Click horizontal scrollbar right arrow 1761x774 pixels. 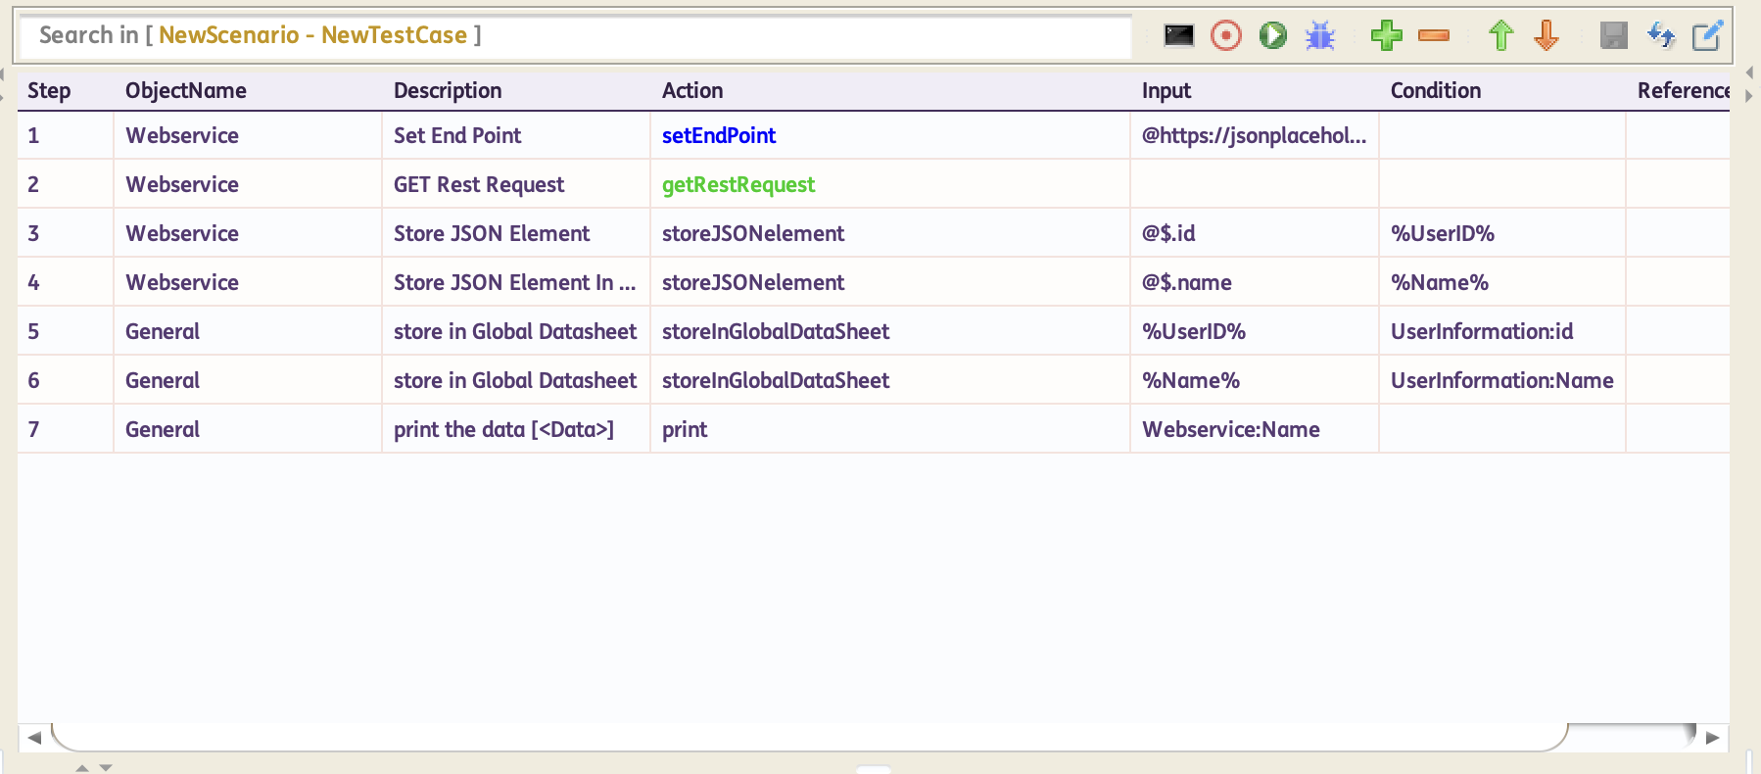(x=1712, y=738)
